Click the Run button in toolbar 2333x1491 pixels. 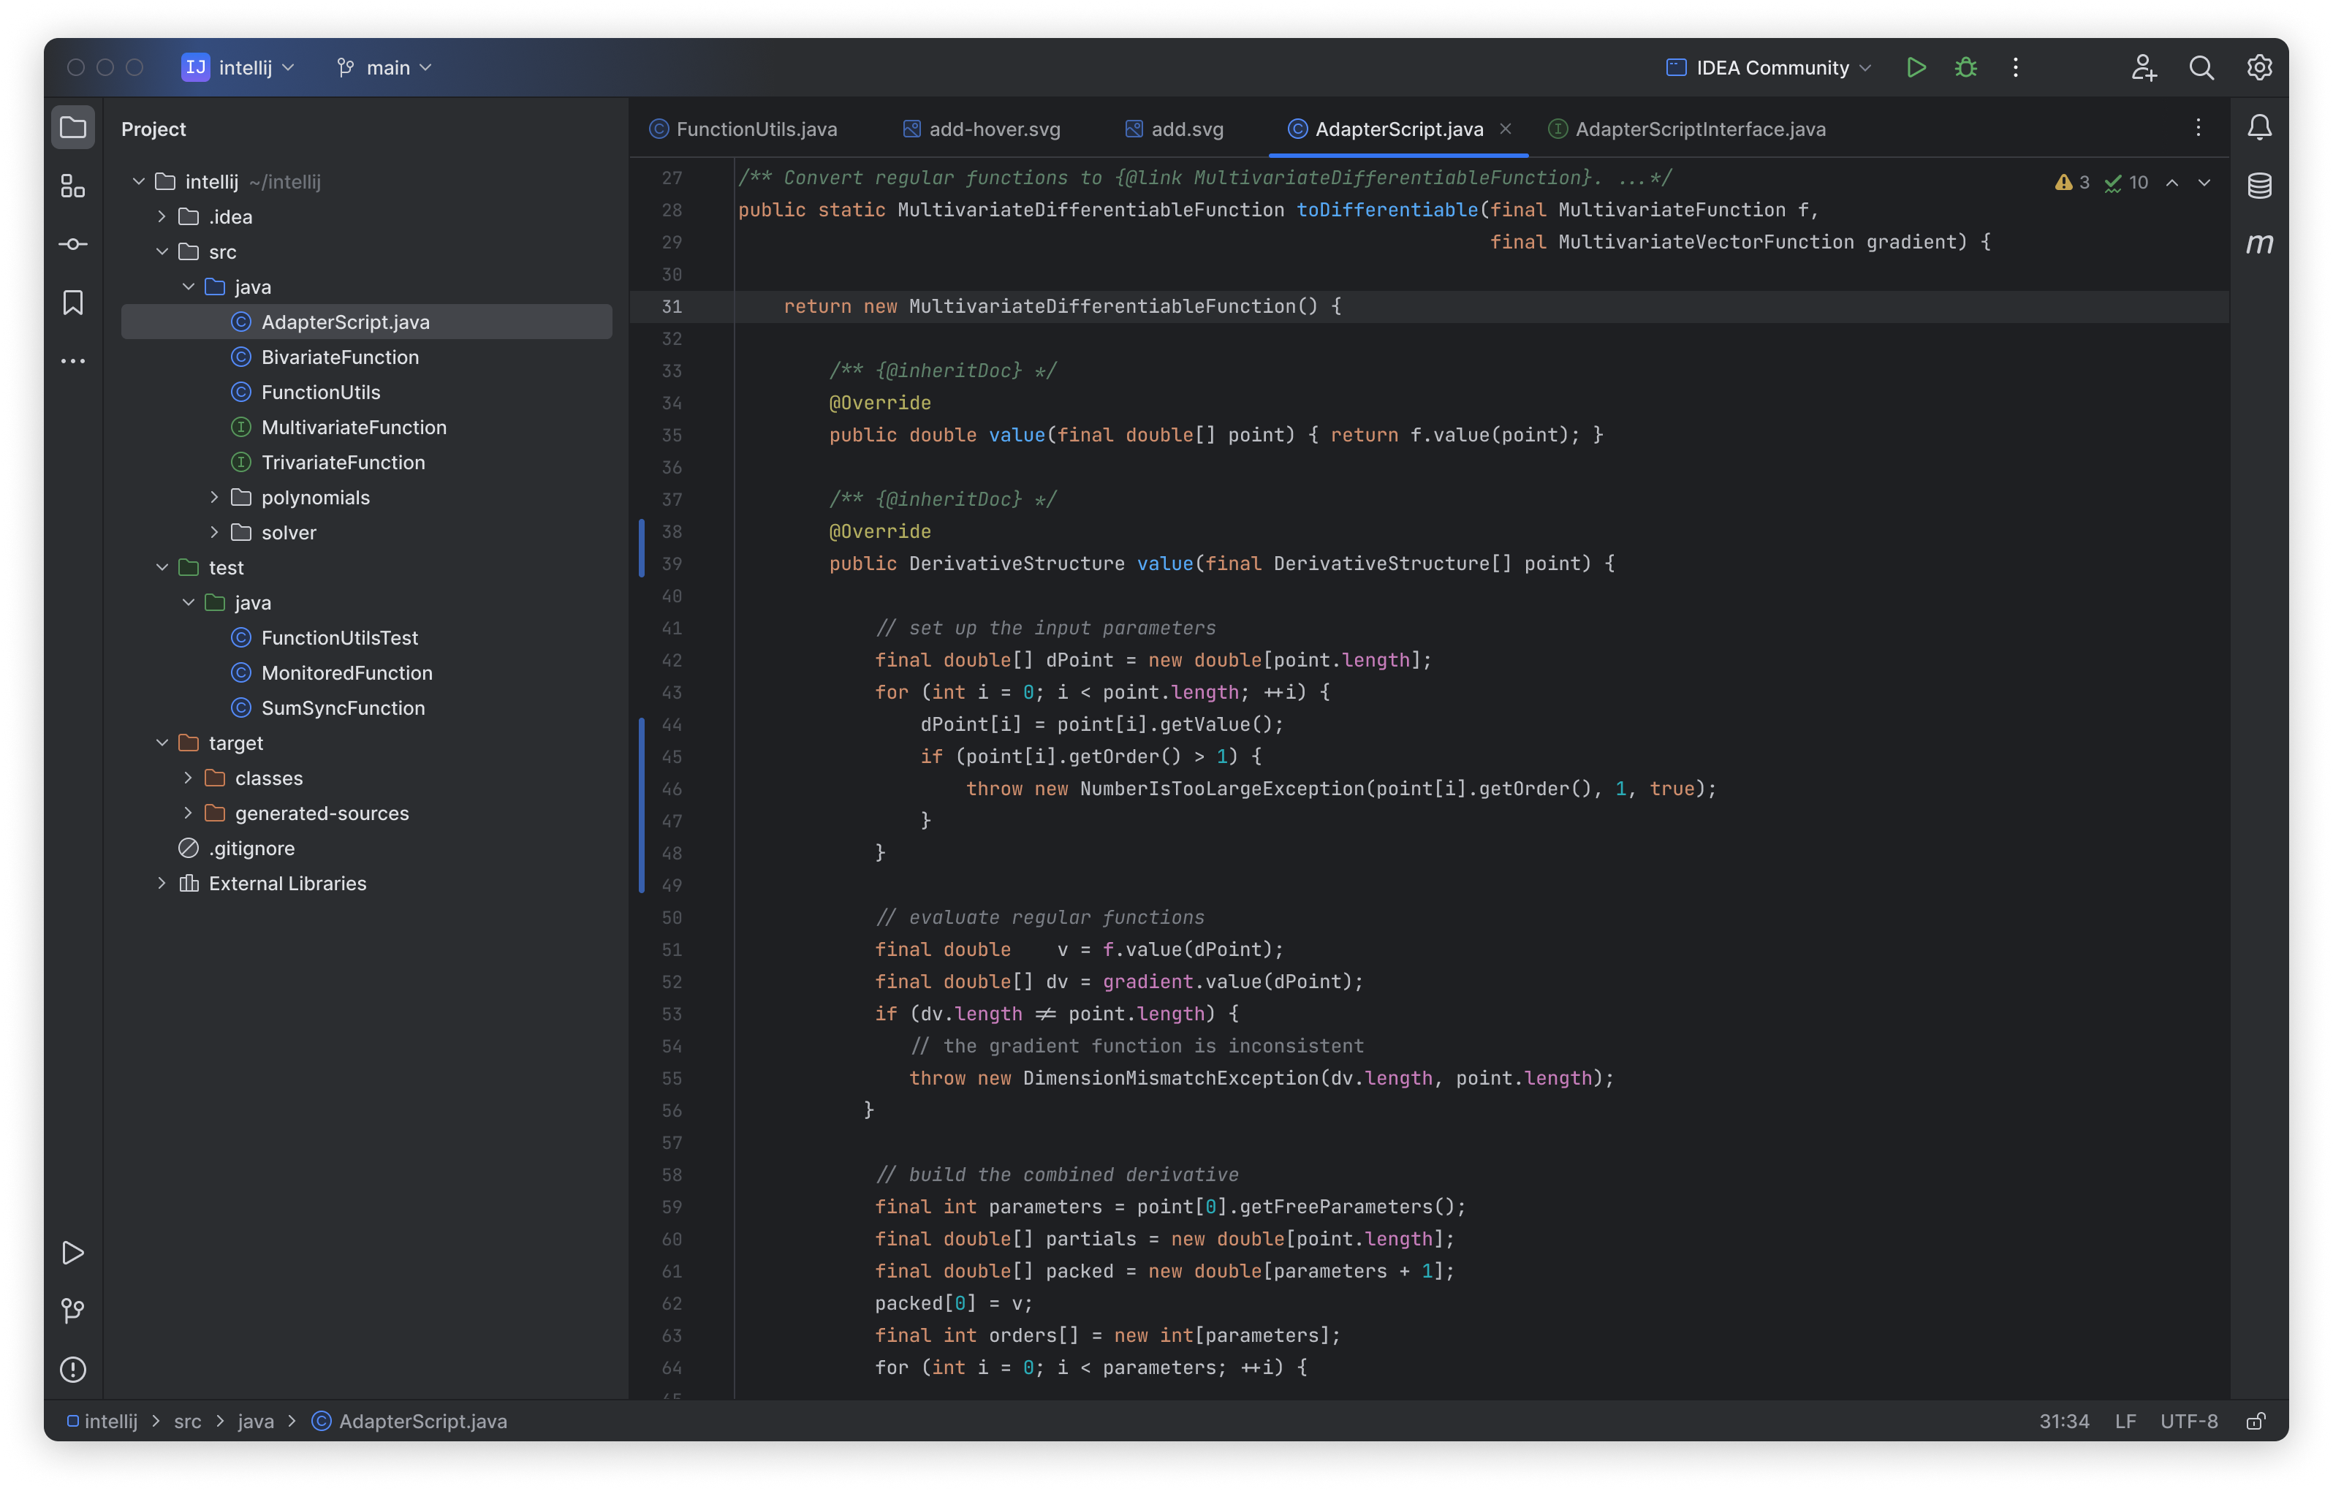coord(1916,68)
